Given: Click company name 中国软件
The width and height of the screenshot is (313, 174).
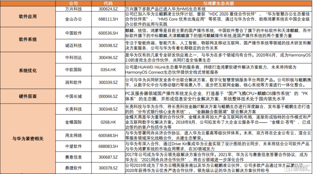Looking at the screenshot, I should (73, 33).
